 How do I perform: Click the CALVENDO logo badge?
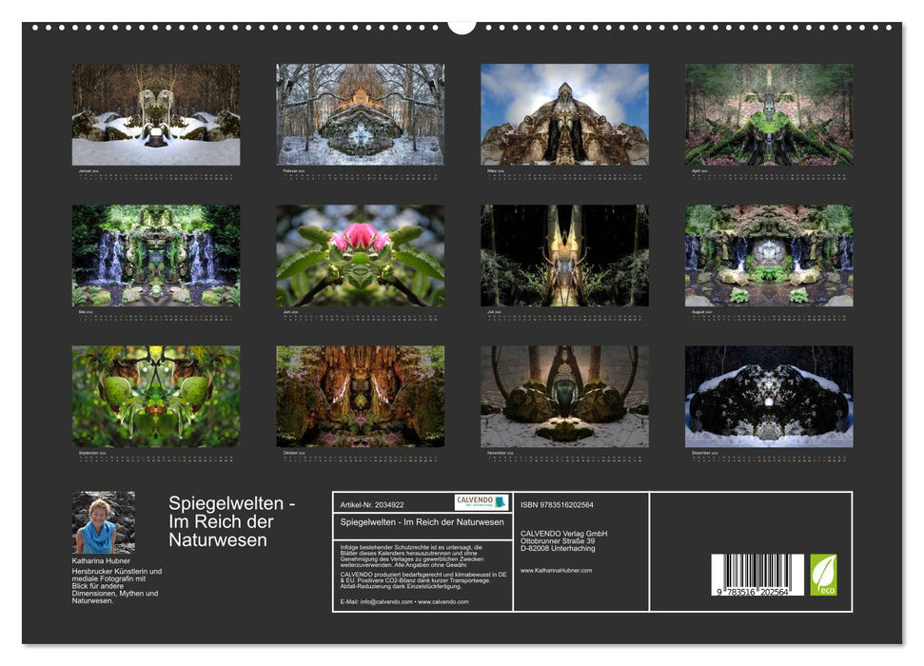click(x=481, y=502)
